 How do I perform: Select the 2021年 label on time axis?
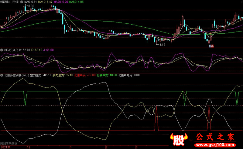5,147
